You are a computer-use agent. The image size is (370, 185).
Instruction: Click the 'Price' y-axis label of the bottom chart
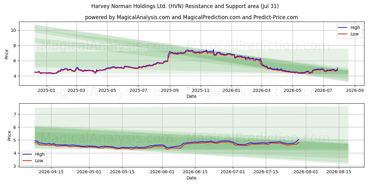[9, 135]
